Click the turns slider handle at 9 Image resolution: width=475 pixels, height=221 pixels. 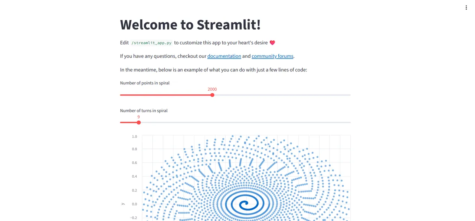click(x=139, y=123)
